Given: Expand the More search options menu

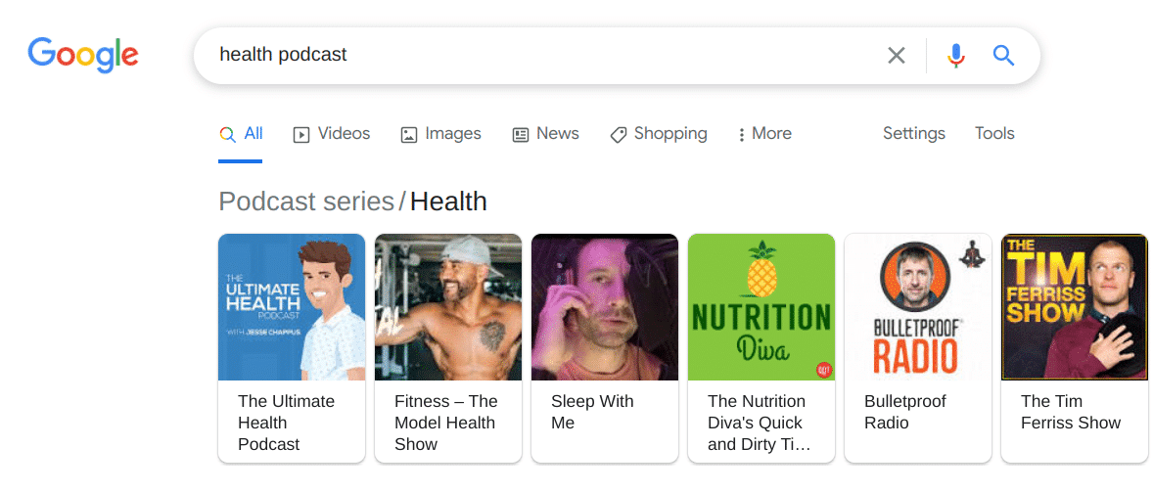Looking at the screenshot, I should point(764,134).
